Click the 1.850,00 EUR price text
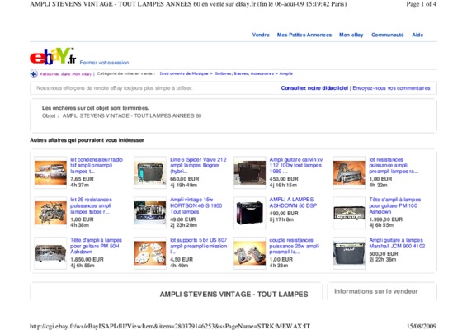Screen dimensions: 467x330 coord(87,259)
